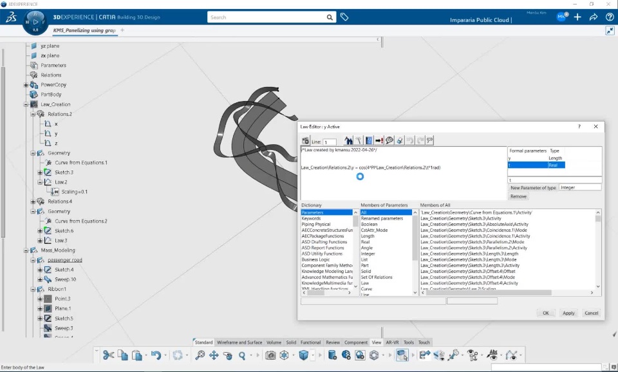Open the Help question mark in top bar

610,17
